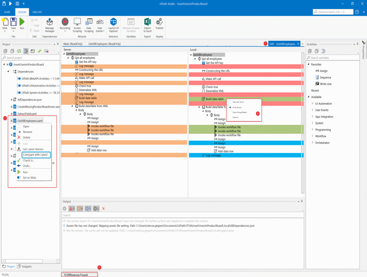The width and height of the screenshot is (367, 277).
Task: Choose Set as Main menu entry
Action: point(29,178)
